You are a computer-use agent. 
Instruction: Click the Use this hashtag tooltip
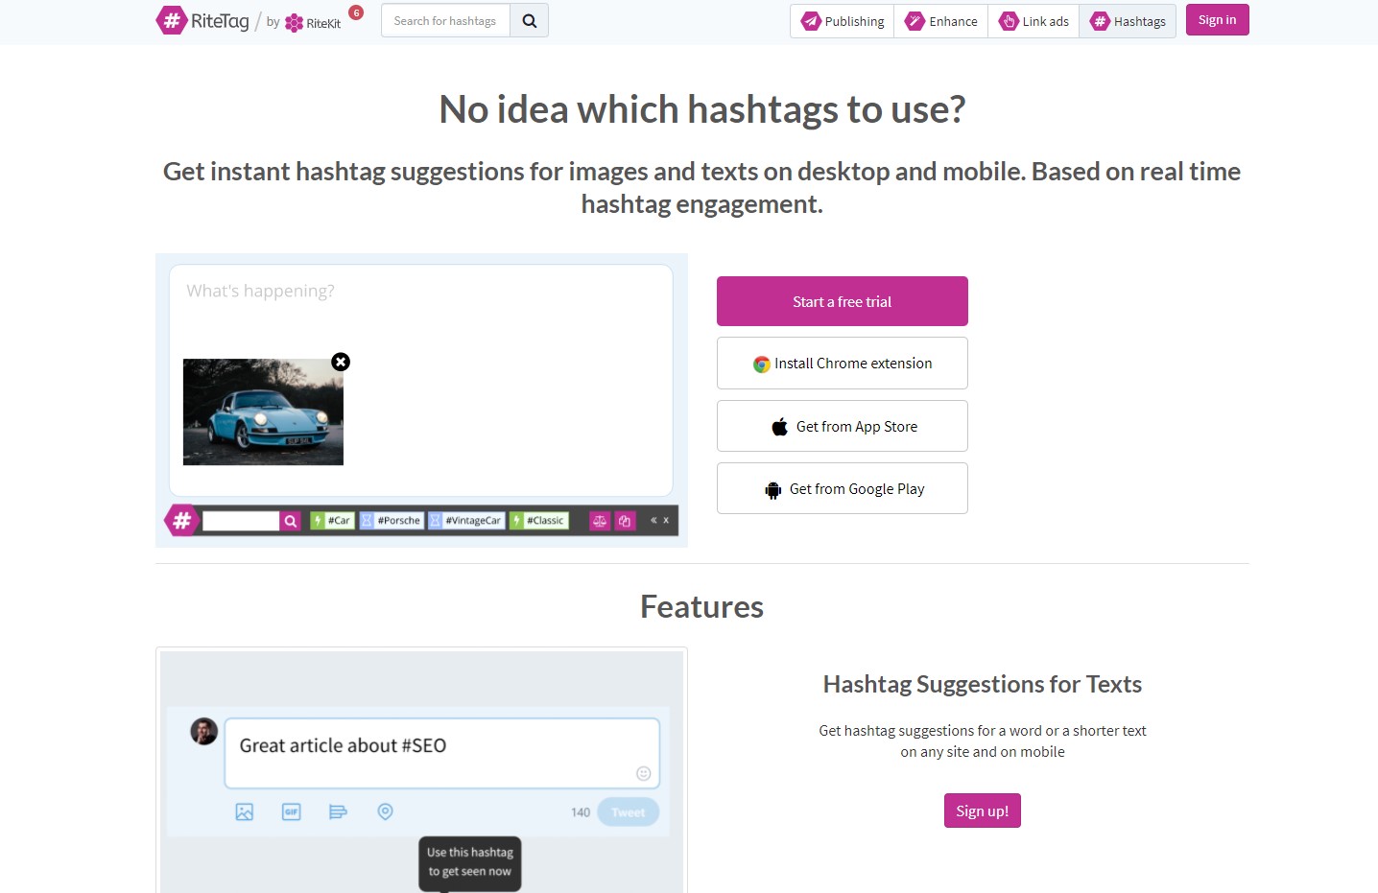point(470,862)
